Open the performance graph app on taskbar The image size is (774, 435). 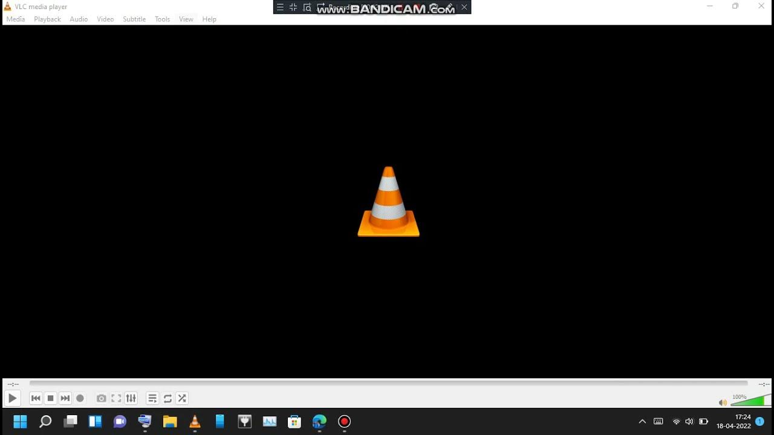[270, 422]
